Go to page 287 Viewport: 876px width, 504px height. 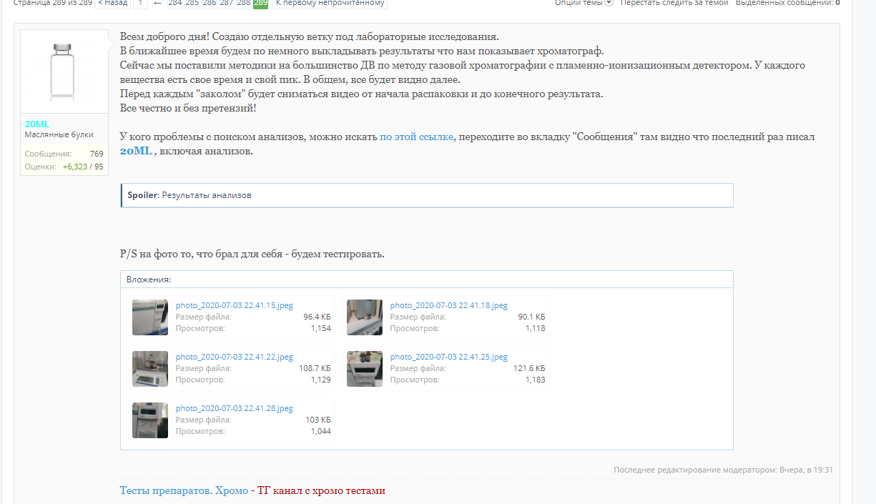click(226, 3)
